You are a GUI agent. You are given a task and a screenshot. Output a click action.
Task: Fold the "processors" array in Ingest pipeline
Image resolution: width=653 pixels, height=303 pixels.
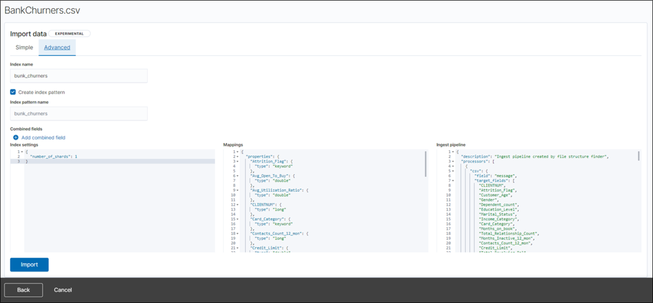click(452, 162)
